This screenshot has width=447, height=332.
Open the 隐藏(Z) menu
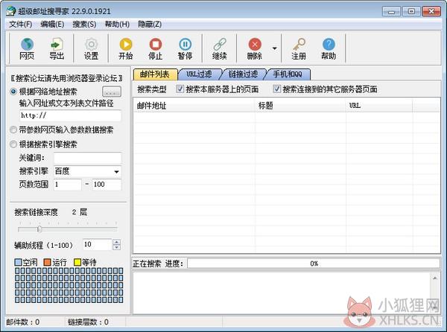point(150,25)
